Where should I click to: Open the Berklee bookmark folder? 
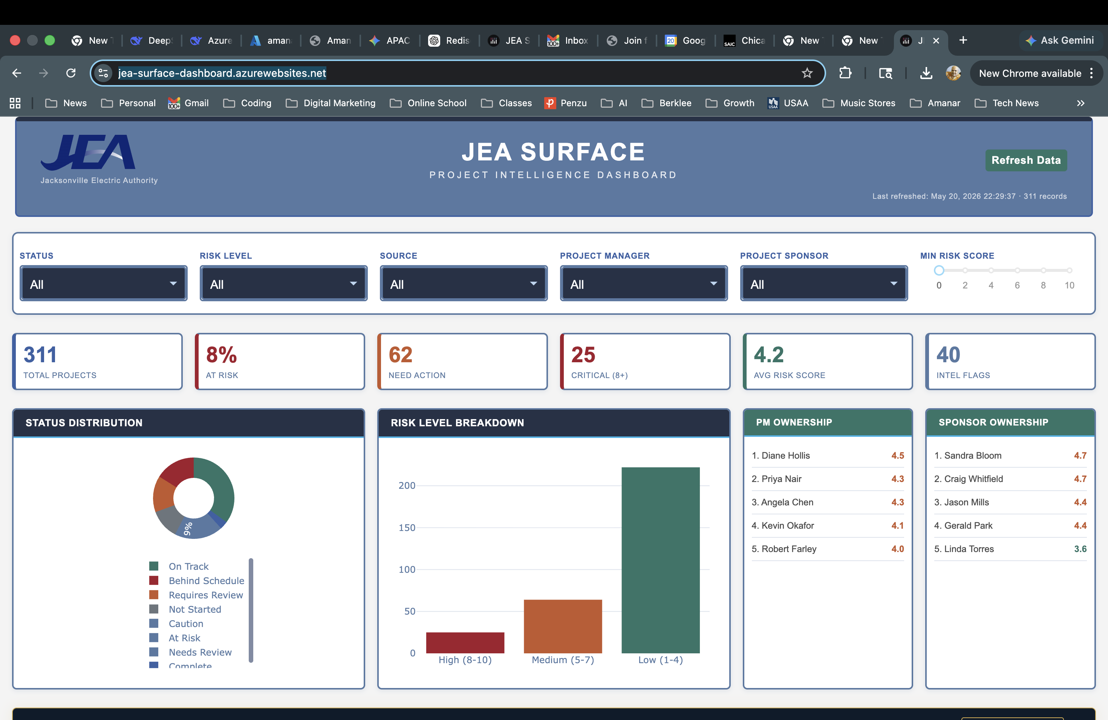pyautogui.click(x=666, y=103)
